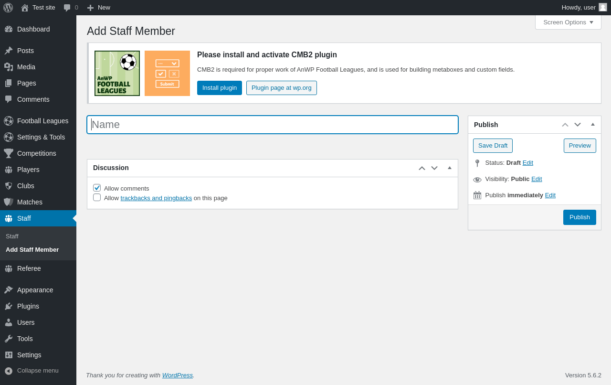Collapse the Discussion panel with triangle toggle

click(x=450, y=168)
